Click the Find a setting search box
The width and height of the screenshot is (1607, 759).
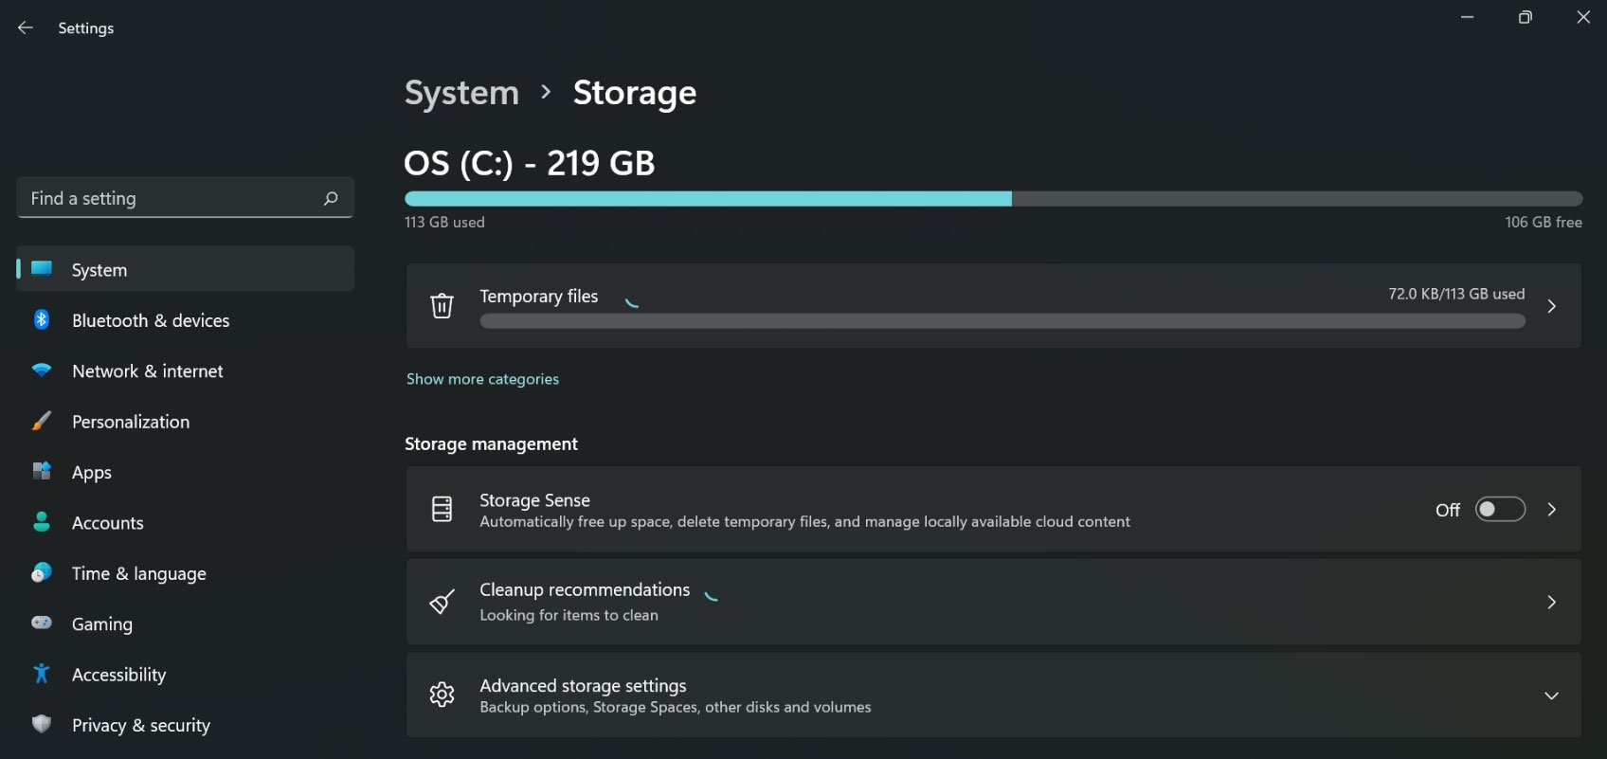tap(171, 198)
